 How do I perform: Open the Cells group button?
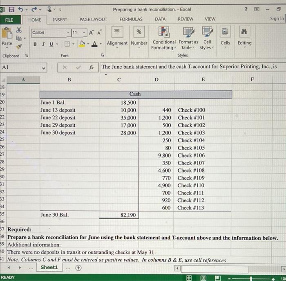point(225,38)
